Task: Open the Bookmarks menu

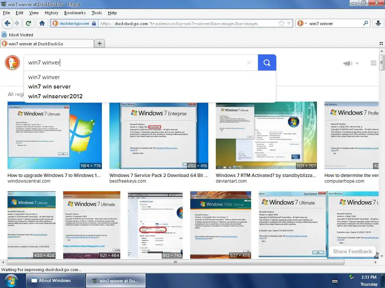Action: pyautogui.click(x=75, y=13)
